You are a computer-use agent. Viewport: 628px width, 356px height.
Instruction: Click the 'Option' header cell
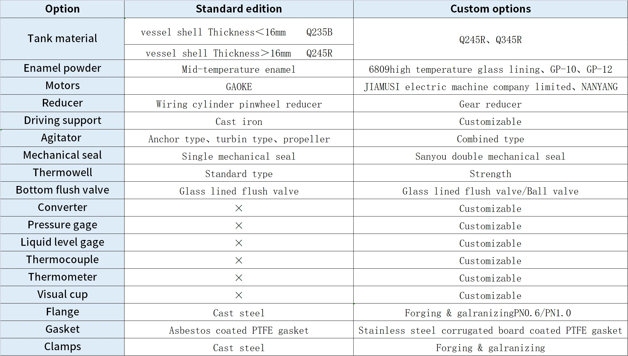coord(62,9)
